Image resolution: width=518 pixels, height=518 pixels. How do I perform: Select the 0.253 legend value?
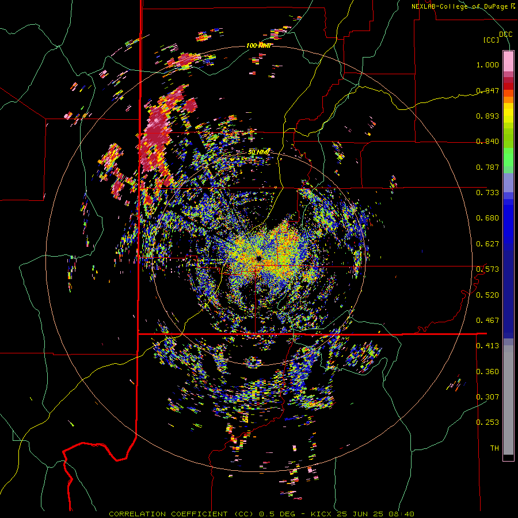(487, 422)
